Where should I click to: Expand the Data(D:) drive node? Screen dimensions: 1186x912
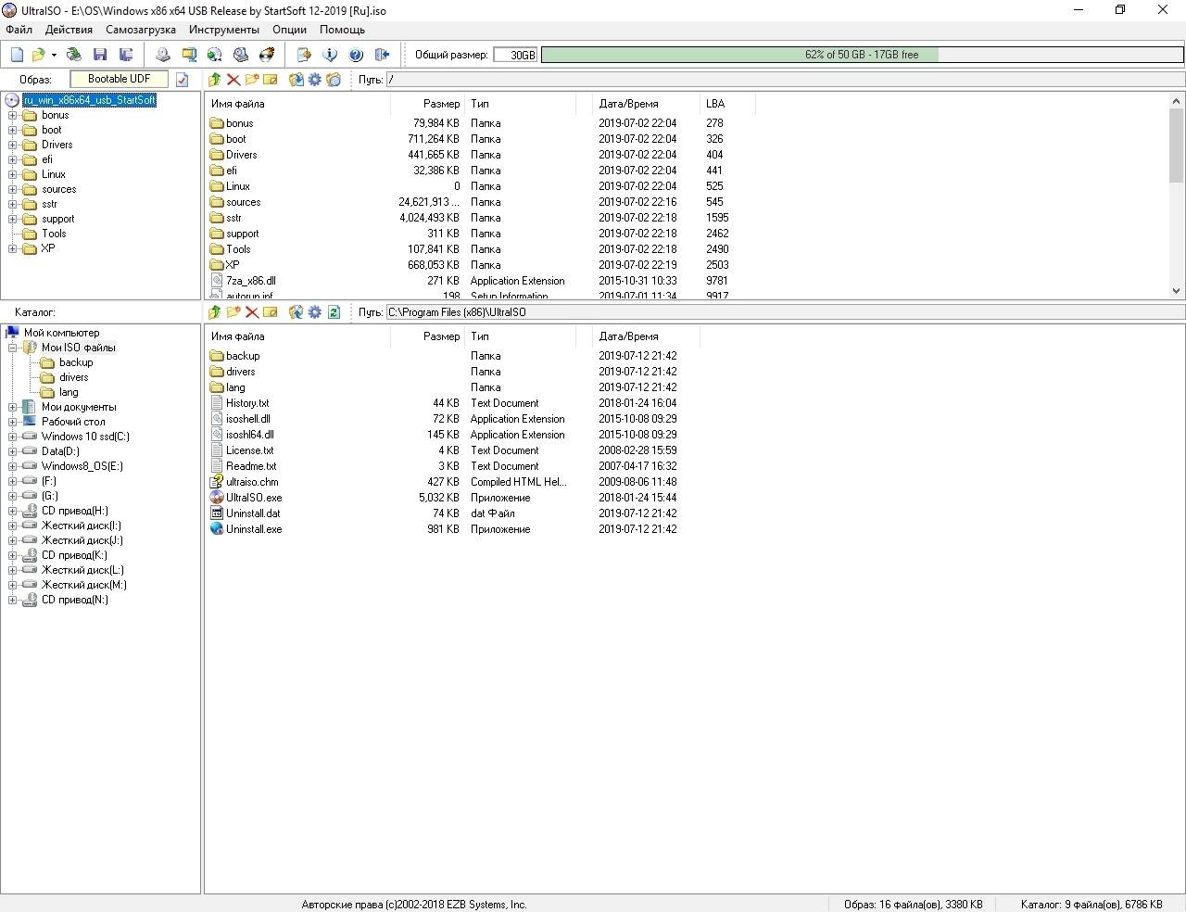(x=13, y=452)
